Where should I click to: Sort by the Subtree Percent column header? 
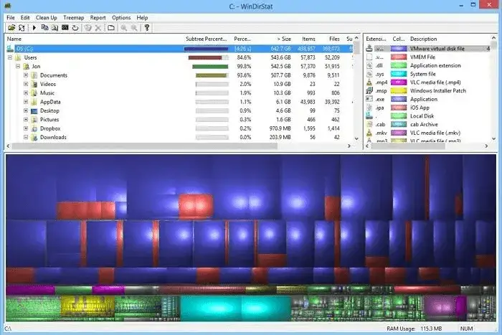[x=207, y=39]
